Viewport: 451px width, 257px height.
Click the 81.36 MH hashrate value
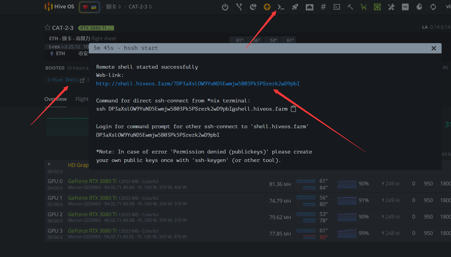pyautogui.click(x=280, y=184)
